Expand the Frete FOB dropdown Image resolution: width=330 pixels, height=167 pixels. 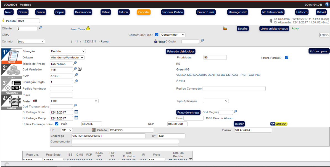point(74,101)
